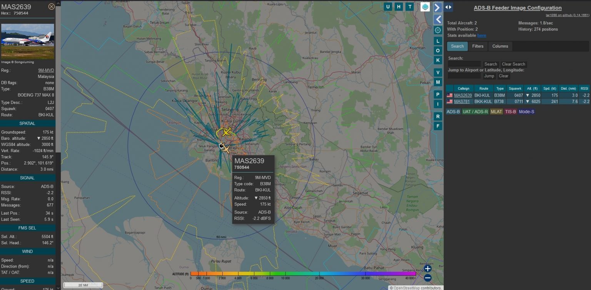Open stats via the here link
Viewport: 591px width, 290px height.
tap(482, 35)
